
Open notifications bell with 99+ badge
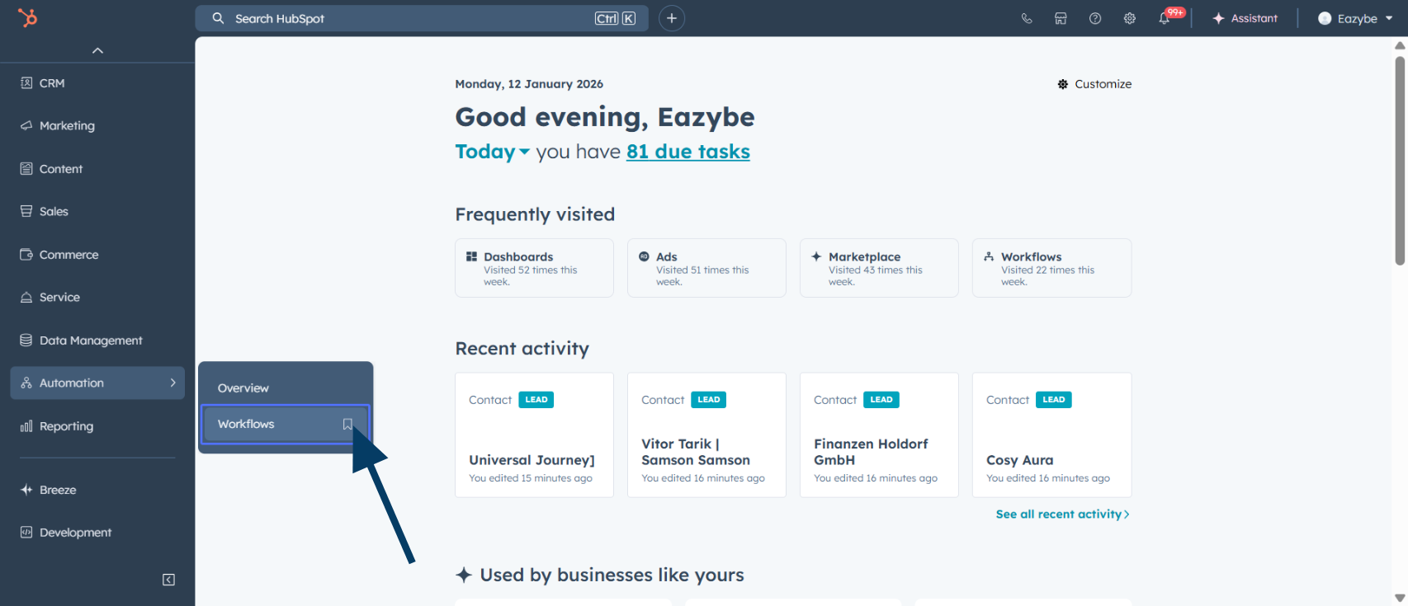point(1165,17)
